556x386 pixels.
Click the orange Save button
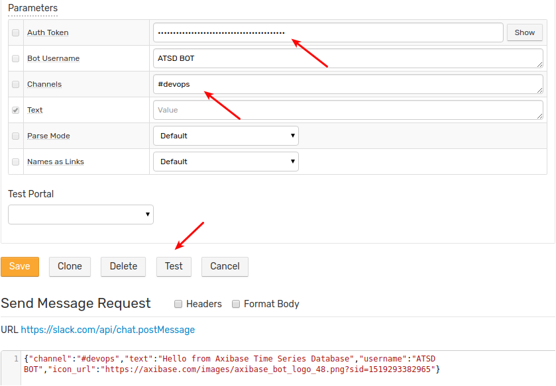click(20, 266)
